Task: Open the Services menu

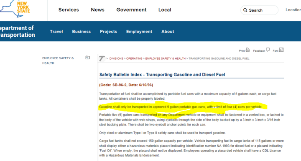Action: click(69, 10)
